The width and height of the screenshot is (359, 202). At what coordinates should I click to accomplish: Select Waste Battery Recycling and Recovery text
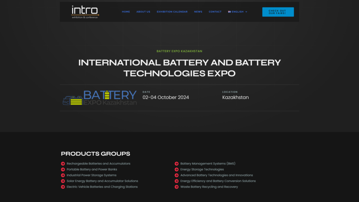coord(209,187)
